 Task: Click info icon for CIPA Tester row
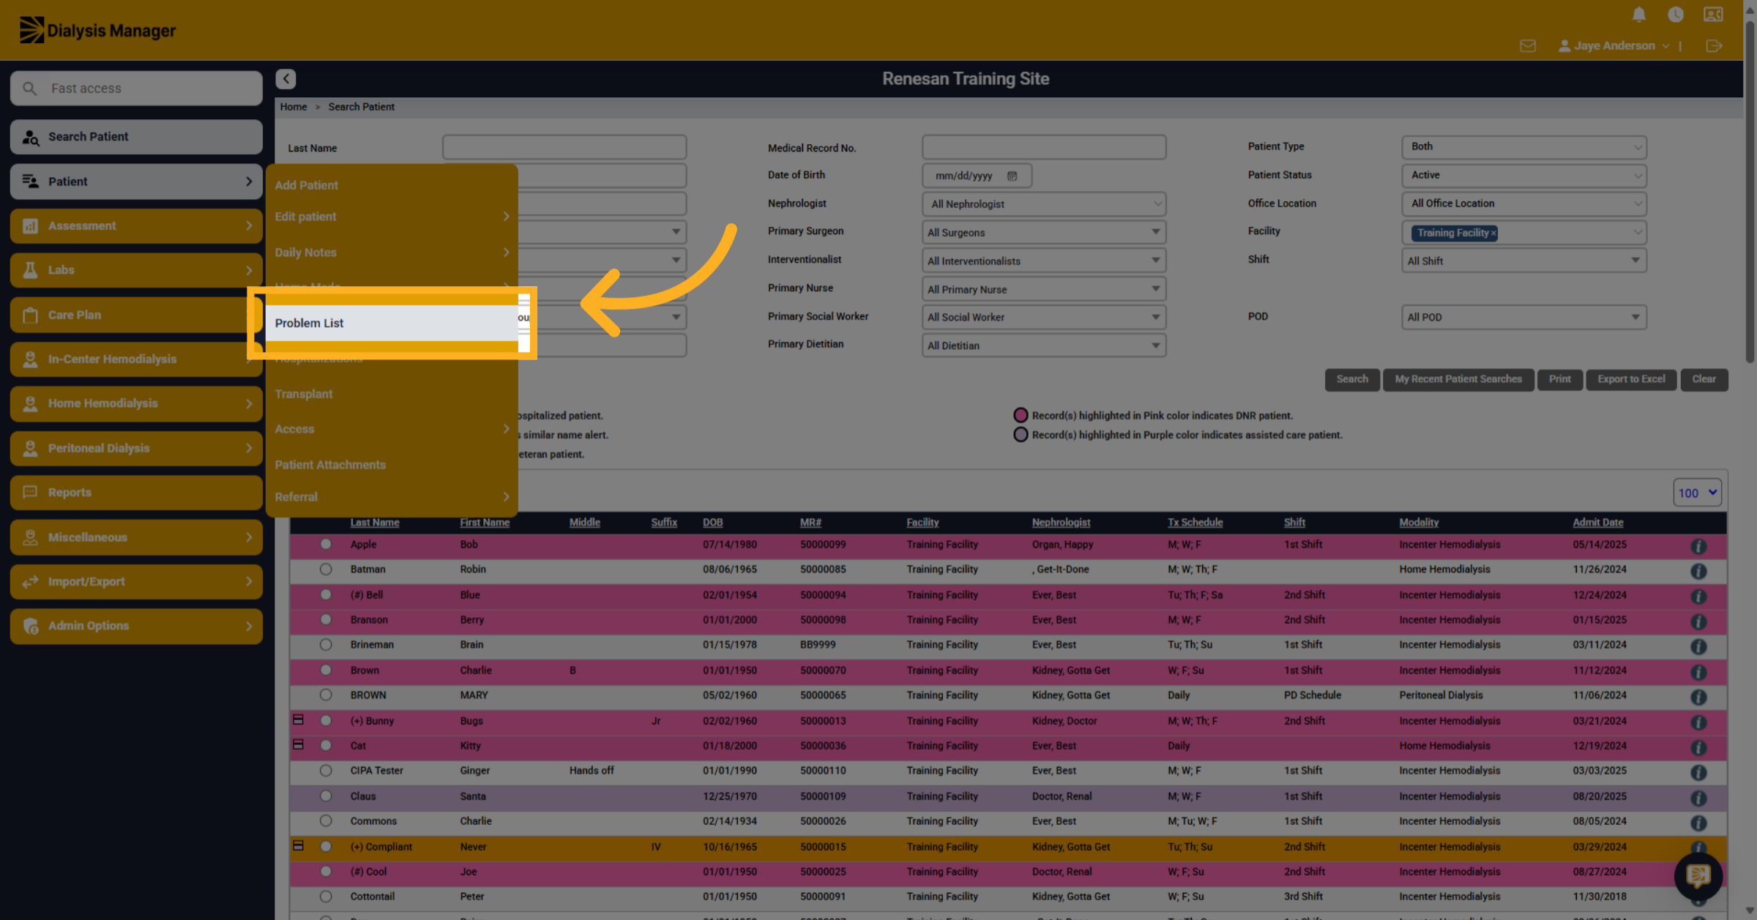1698,772
